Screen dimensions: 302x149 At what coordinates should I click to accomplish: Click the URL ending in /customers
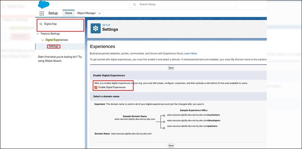click(x=193, y=115)
